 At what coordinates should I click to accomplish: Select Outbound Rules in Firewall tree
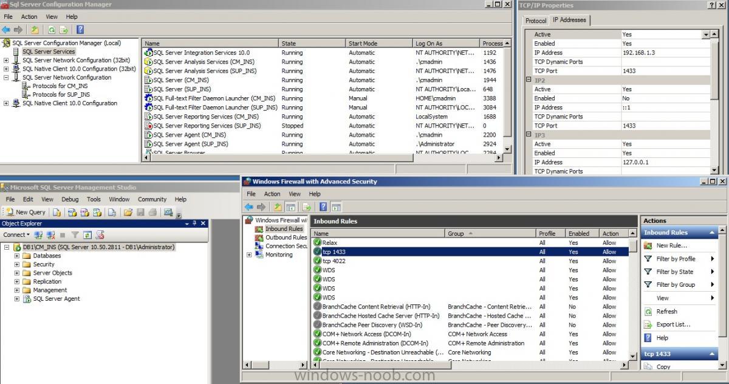[286, 238]
